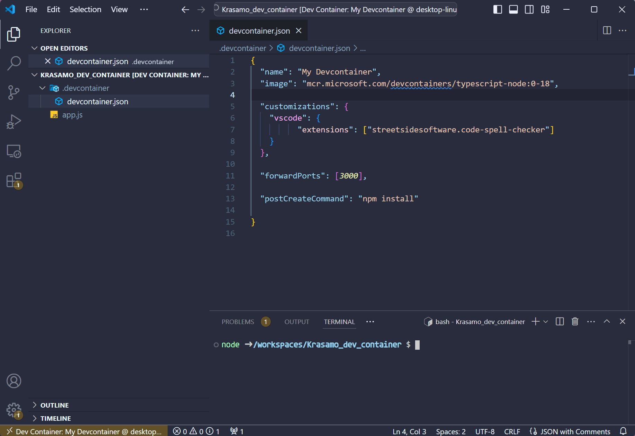Open the Source Control view
Viewport: 635px width, 436px height.
coord(14,93)
